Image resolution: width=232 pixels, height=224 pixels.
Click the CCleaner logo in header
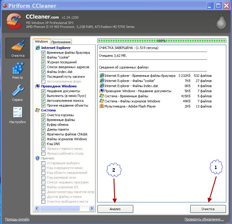click(x=14, y=21)
